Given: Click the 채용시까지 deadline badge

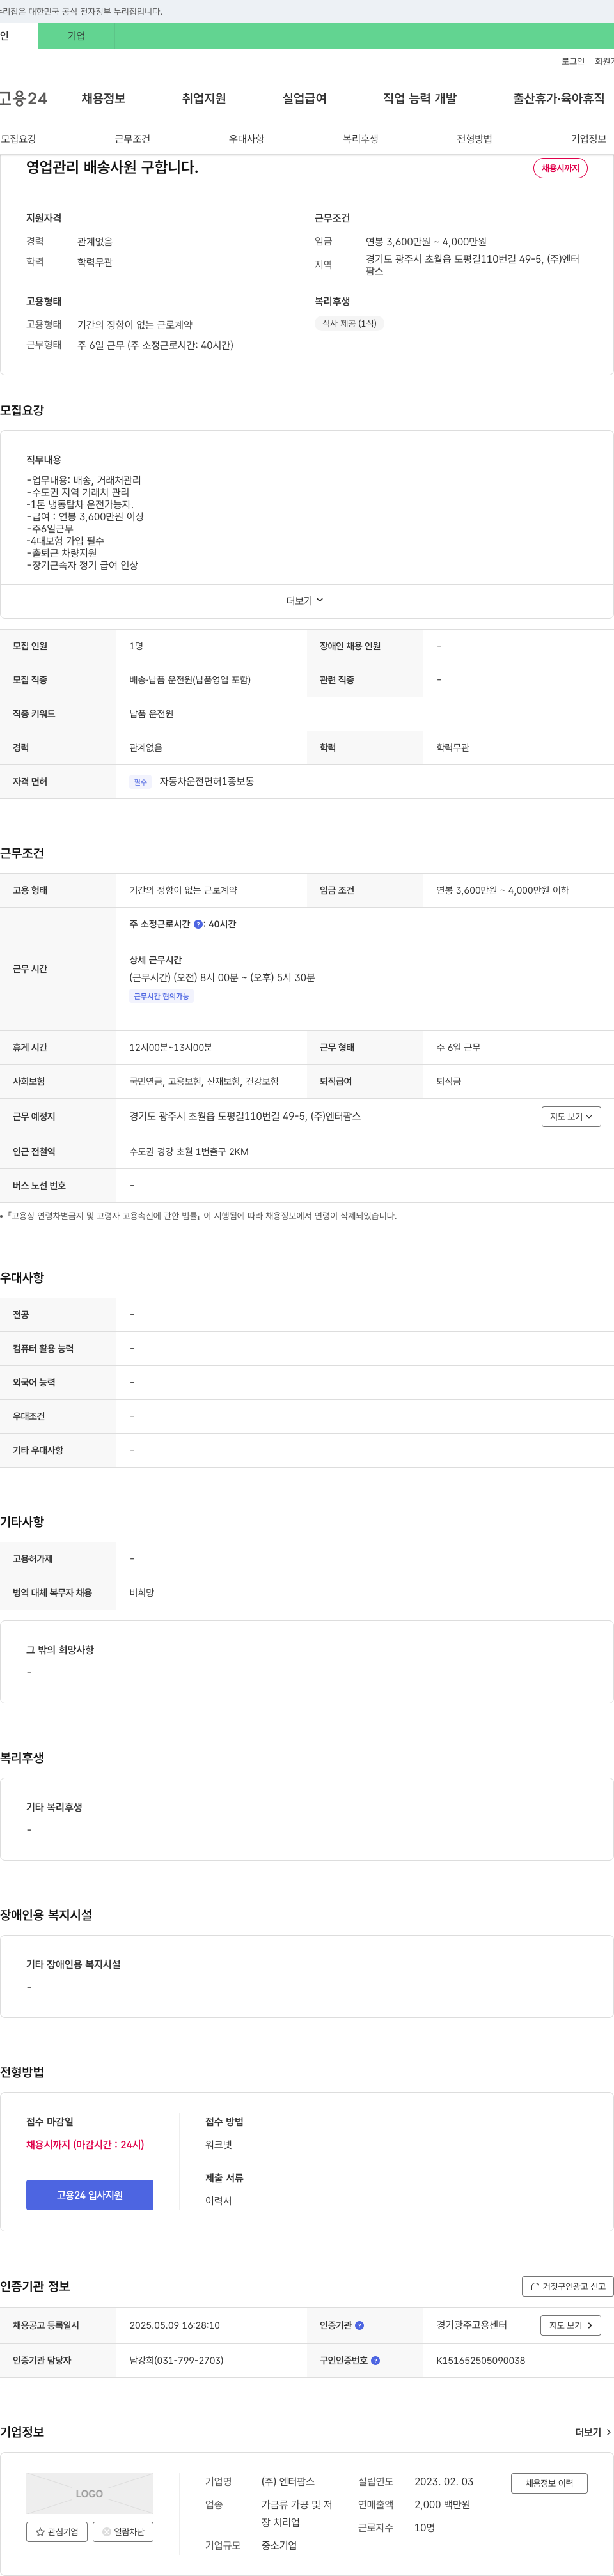Looking at the screenshot, I should [560, 168].
